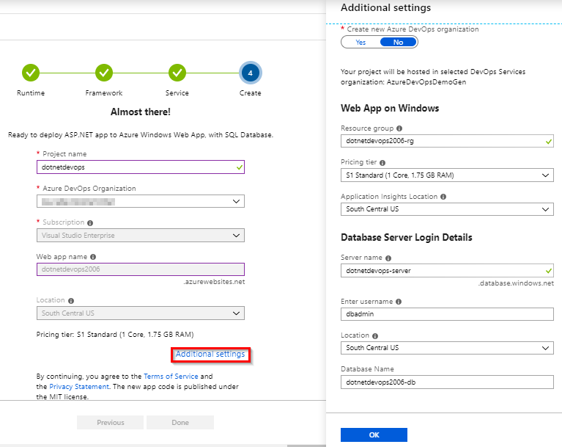The height and width of the screenshot is (447, 562).
Task: Click the Previous button
Action: [x=111, y=423]
